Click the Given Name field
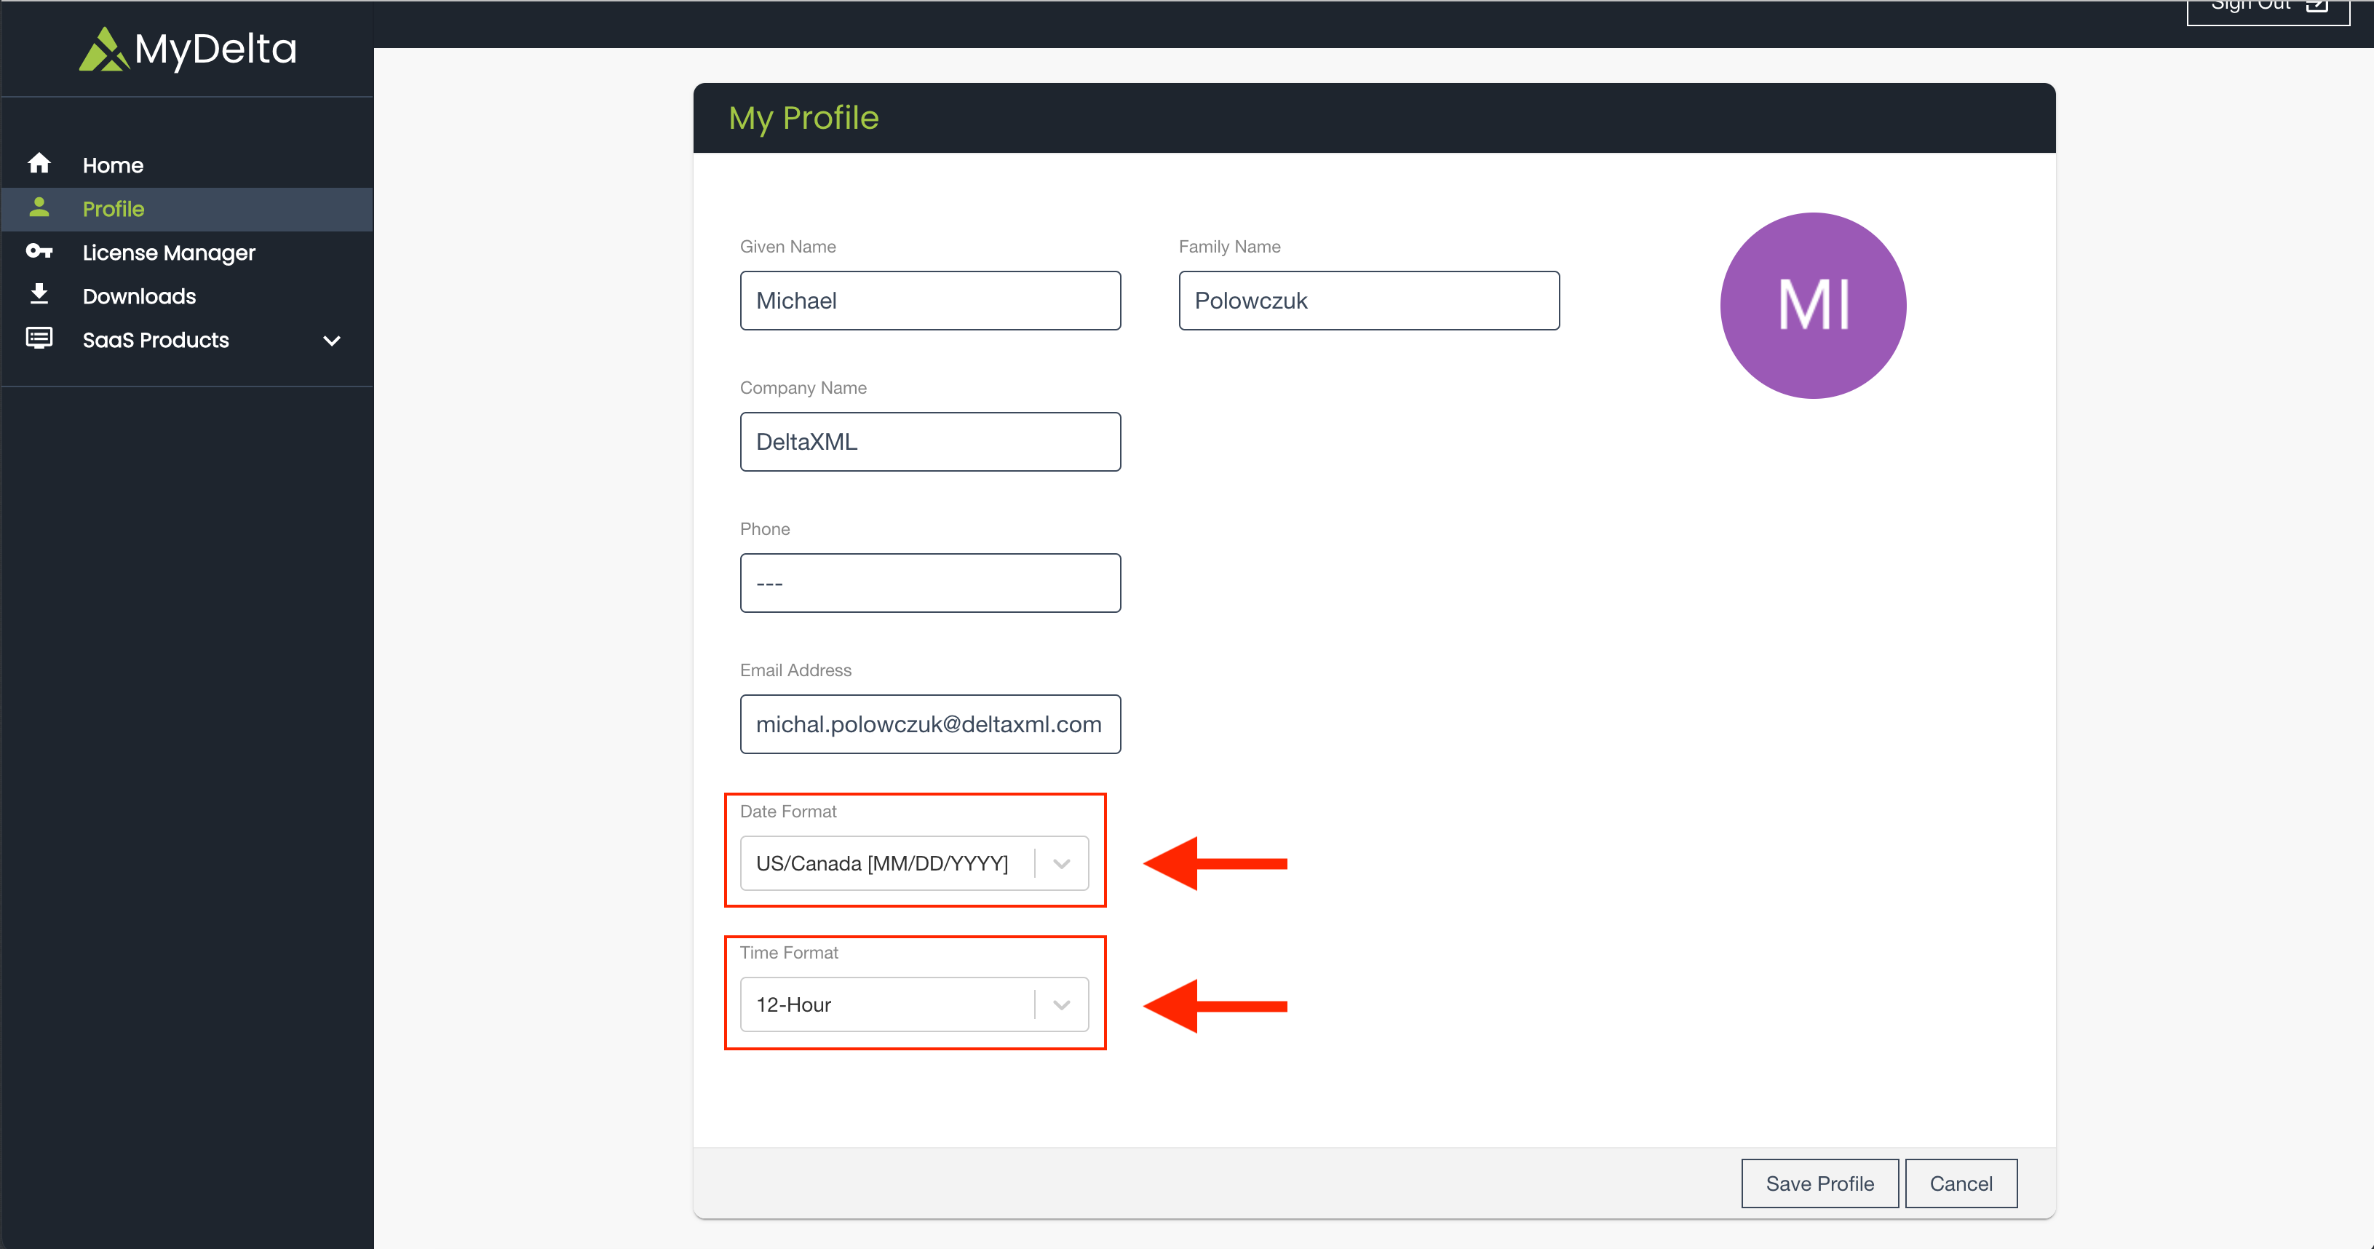Viewport: 2374px width, 1249px height. pyautogui.click(x=930, y=300)
